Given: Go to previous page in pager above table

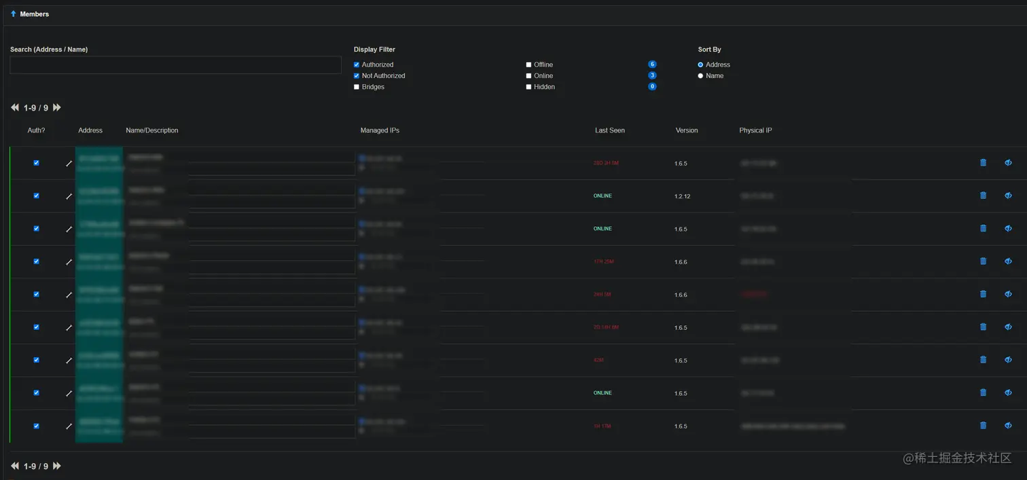Looking at the screenshot, I should (x=15, y=107).
